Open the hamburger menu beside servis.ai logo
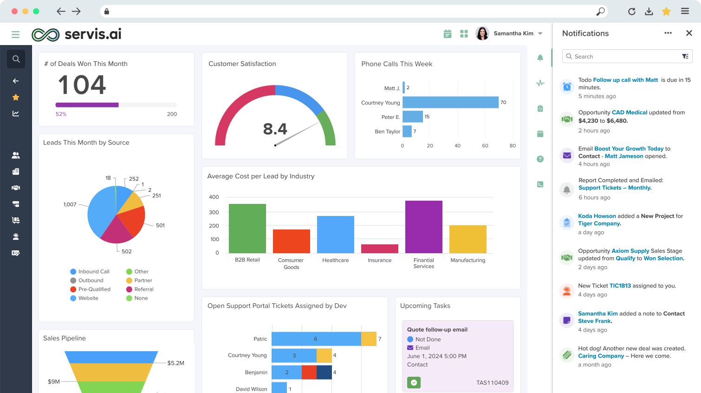Image resolution: width=701 pixels, height=393 pixels. pyautogui.click(x=16, y=34)
